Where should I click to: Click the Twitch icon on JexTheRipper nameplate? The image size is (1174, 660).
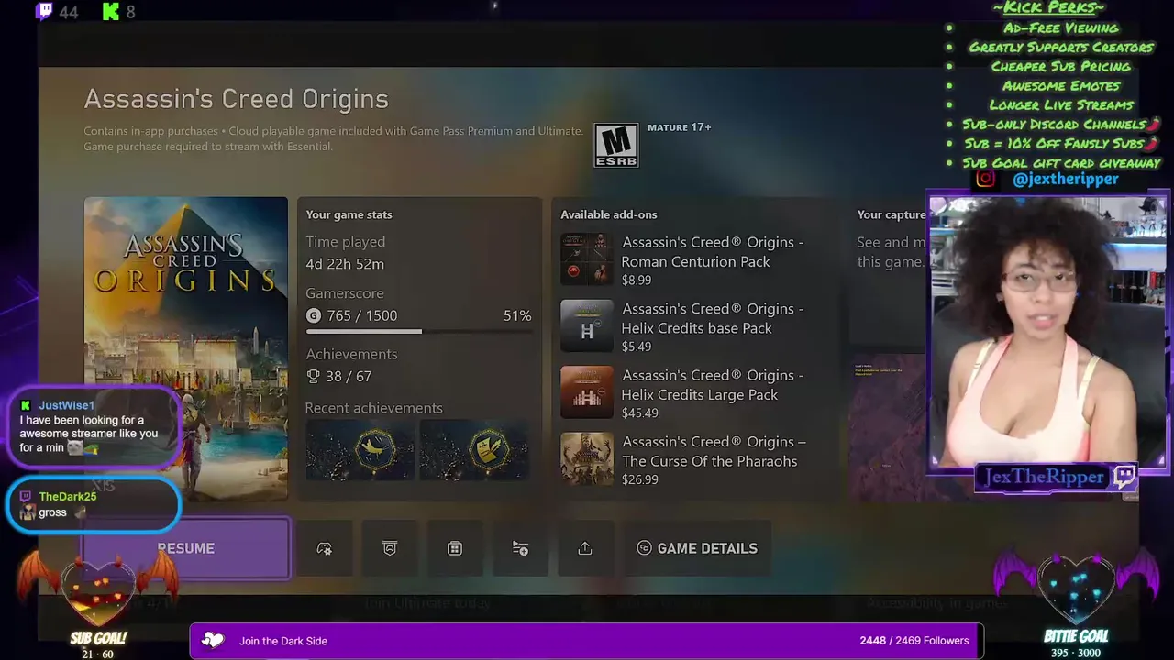coord(1124,476)
